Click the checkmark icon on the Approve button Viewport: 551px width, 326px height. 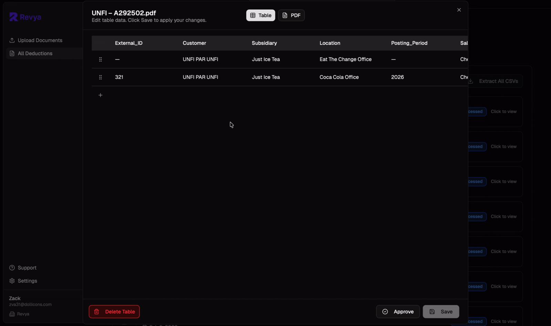(385, 312)
